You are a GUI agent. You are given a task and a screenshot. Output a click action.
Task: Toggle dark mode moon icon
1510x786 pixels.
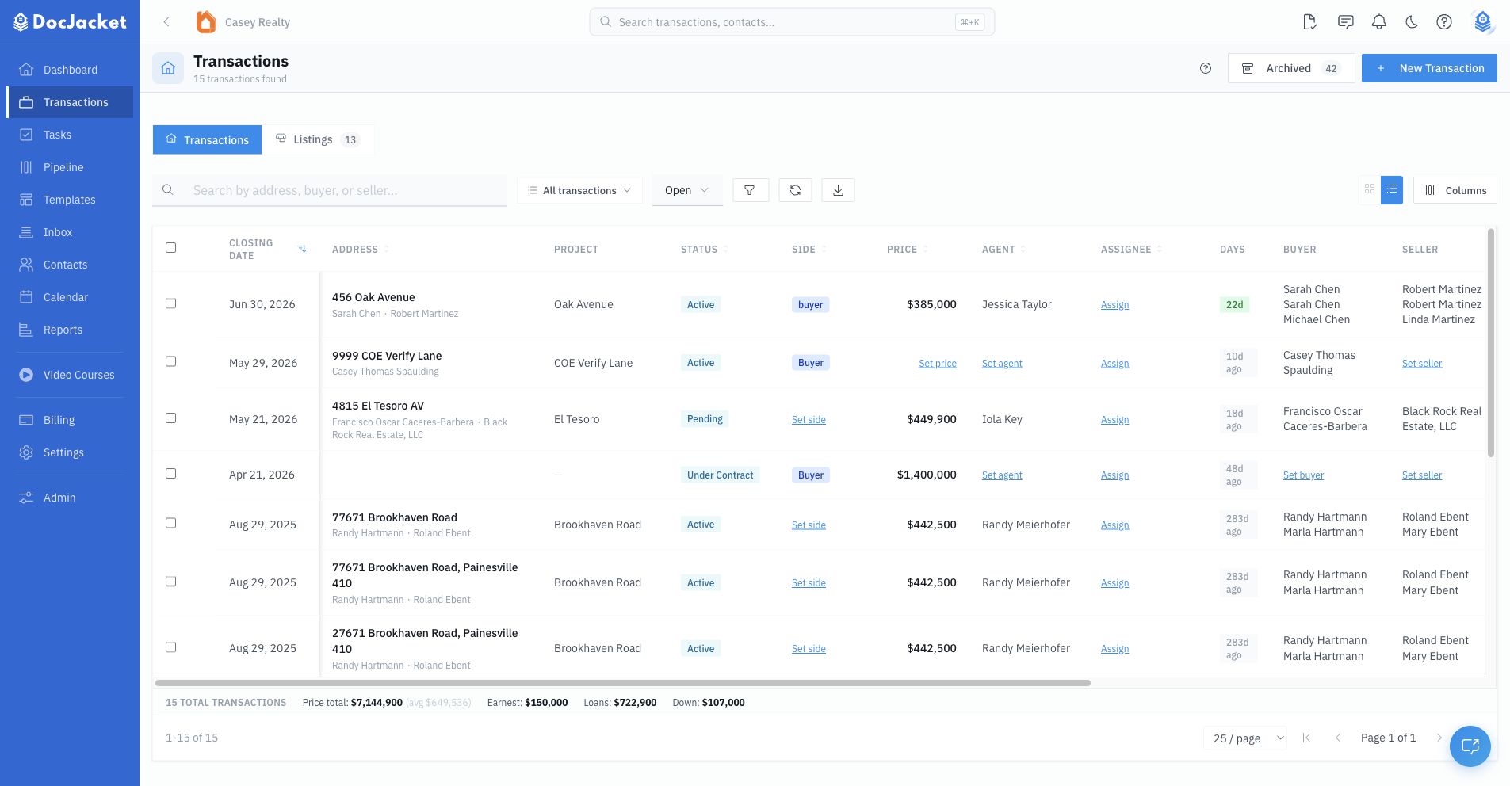[1412, 22]
